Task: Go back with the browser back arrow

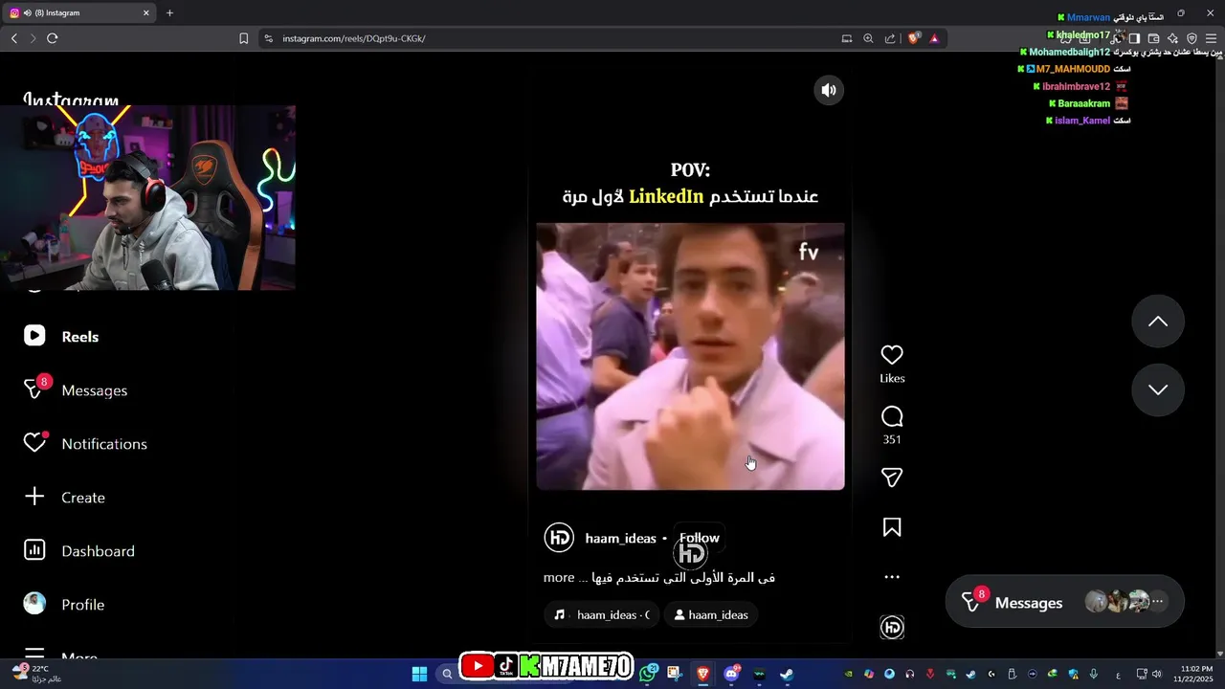Action: pyautogui.click(x=14, y=38)
